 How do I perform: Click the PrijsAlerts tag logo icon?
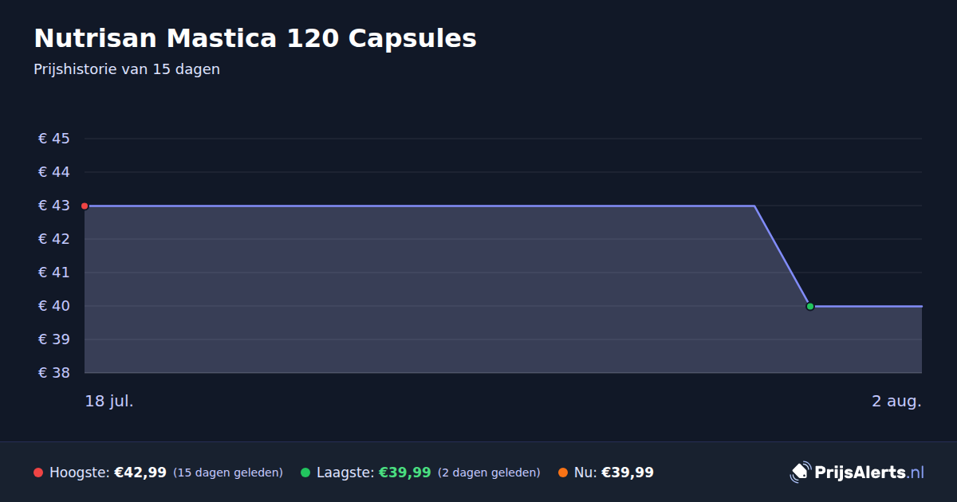(x=800, y=473)
